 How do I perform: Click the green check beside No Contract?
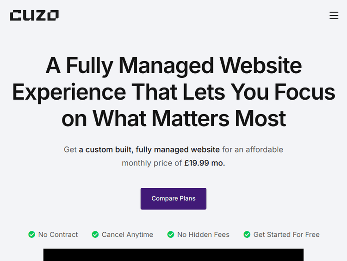coord(31,235)
